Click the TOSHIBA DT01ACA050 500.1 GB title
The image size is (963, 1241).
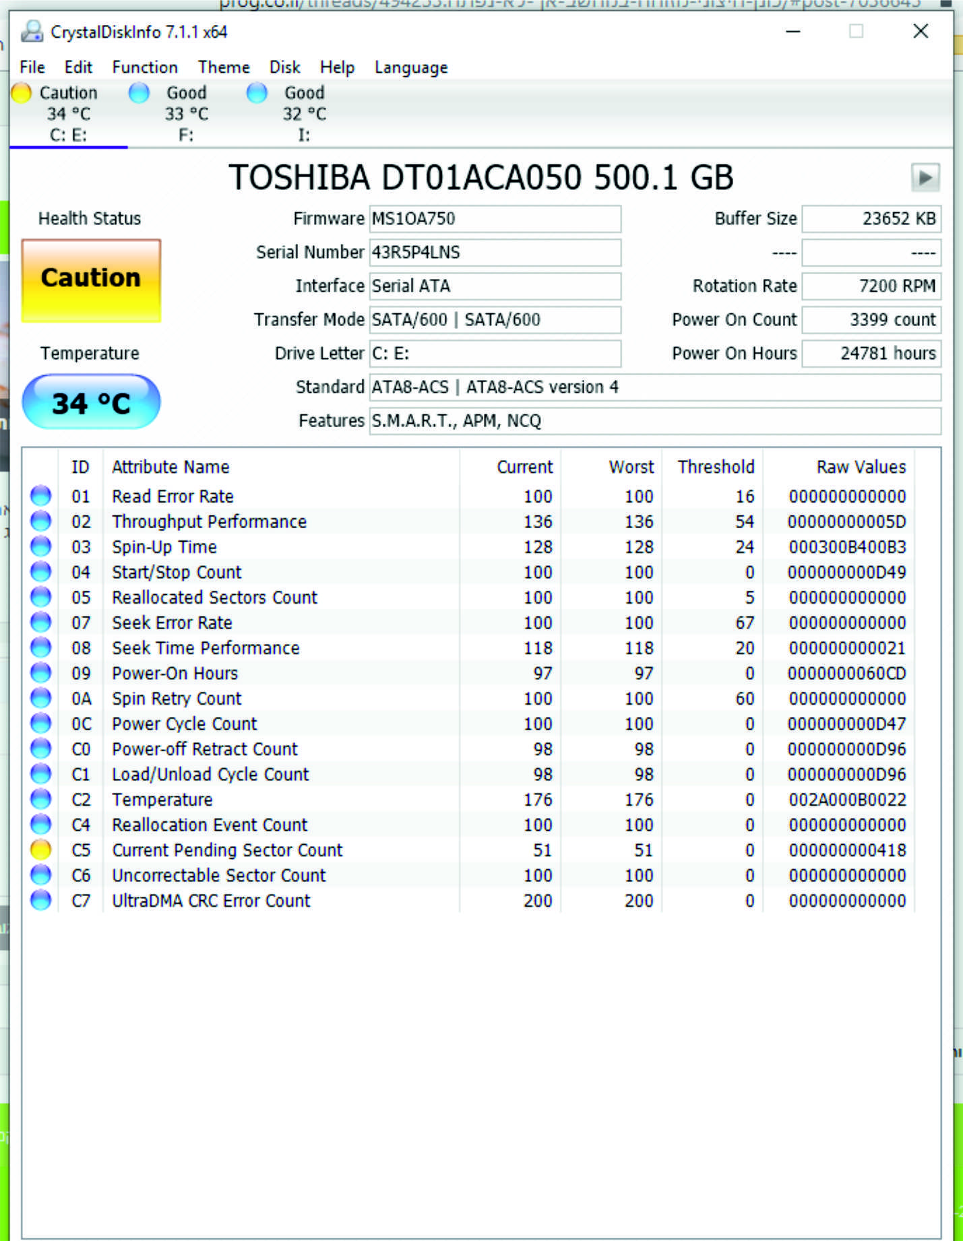pyautogui.click(x=481, y=178)
